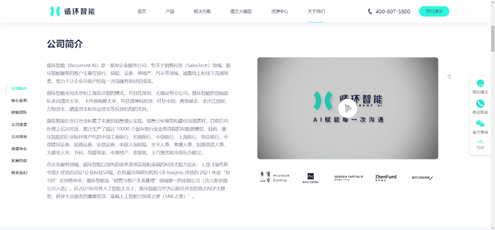Jump to 公司简介 in side navigation
Screen dimensions: 495x230
pos(19,89)
